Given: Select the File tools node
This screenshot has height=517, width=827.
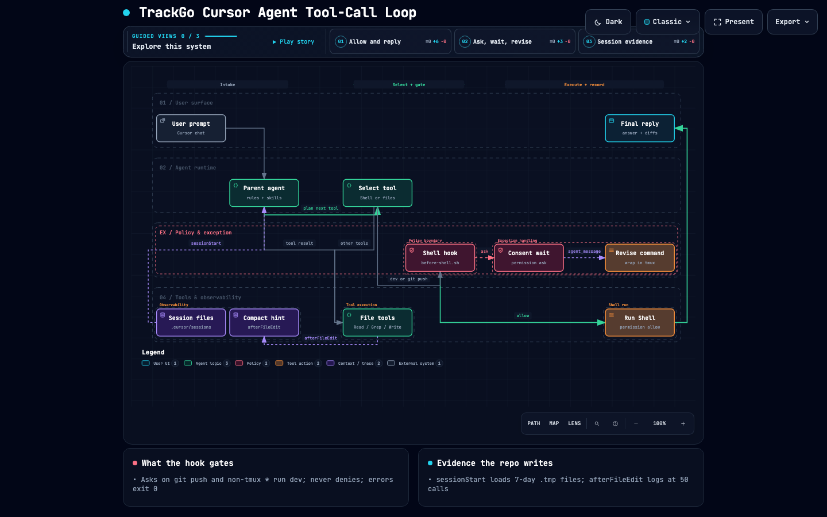Looking at the screenshot, I should click(x=377, y=323).
